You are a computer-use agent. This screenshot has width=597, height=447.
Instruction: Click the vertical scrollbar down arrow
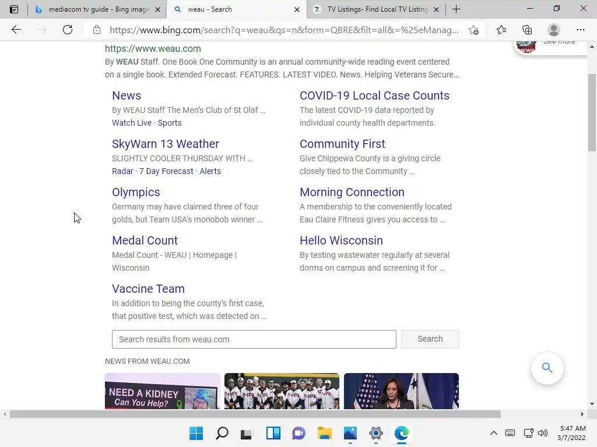592,404
